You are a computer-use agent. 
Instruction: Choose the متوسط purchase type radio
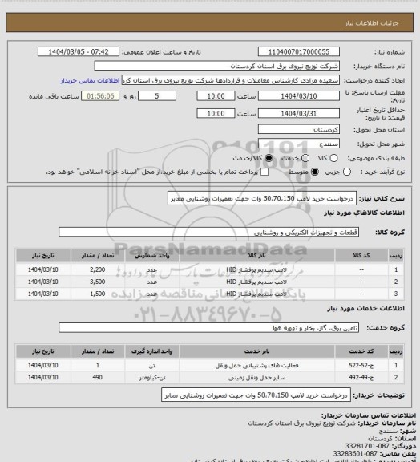(x=315, y=172)
